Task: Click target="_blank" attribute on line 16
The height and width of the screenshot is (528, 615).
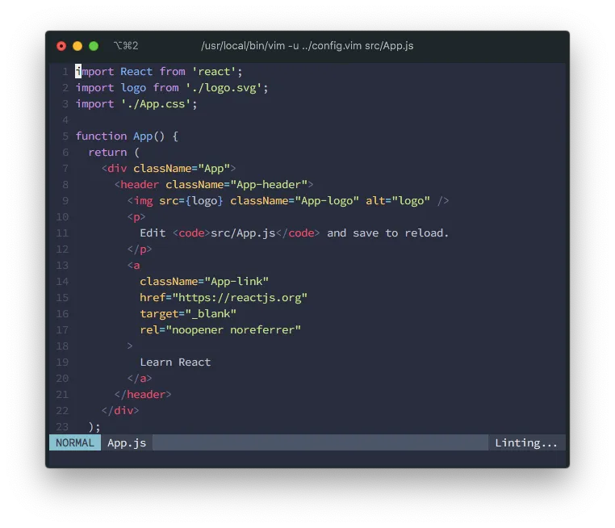Action: click(188, 314)
